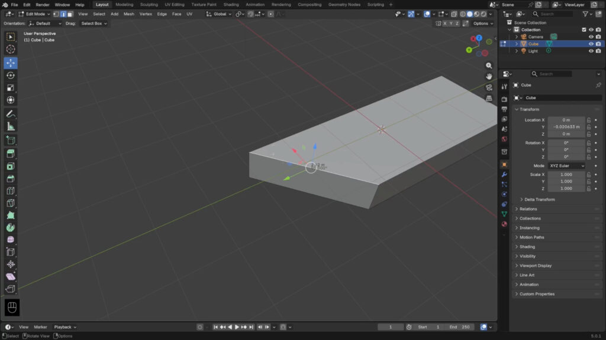Click the pan hand viewport icon

[489, 76]
